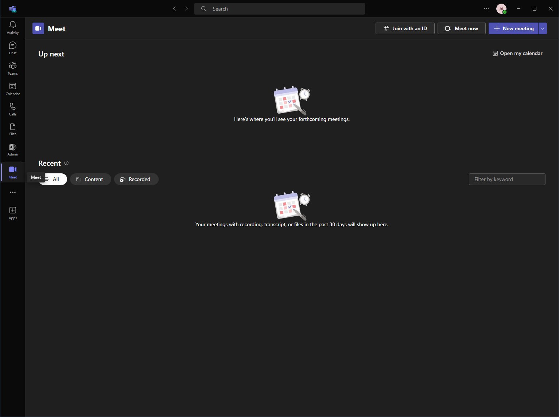Image resolution: width=559 pixels, height=417 pixels.
Task: Filter recent meetings by Recorded
Action: (x=136, y=179)
